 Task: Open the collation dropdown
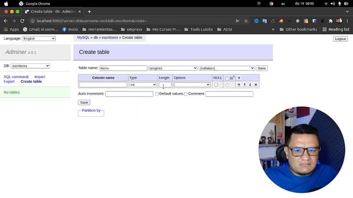click(x=227, y=68)
